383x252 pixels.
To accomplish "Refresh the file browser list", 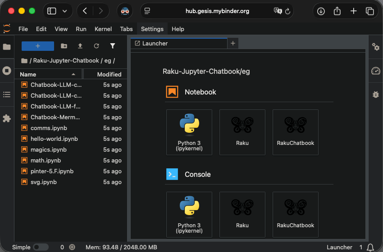I will click(96, 46).
